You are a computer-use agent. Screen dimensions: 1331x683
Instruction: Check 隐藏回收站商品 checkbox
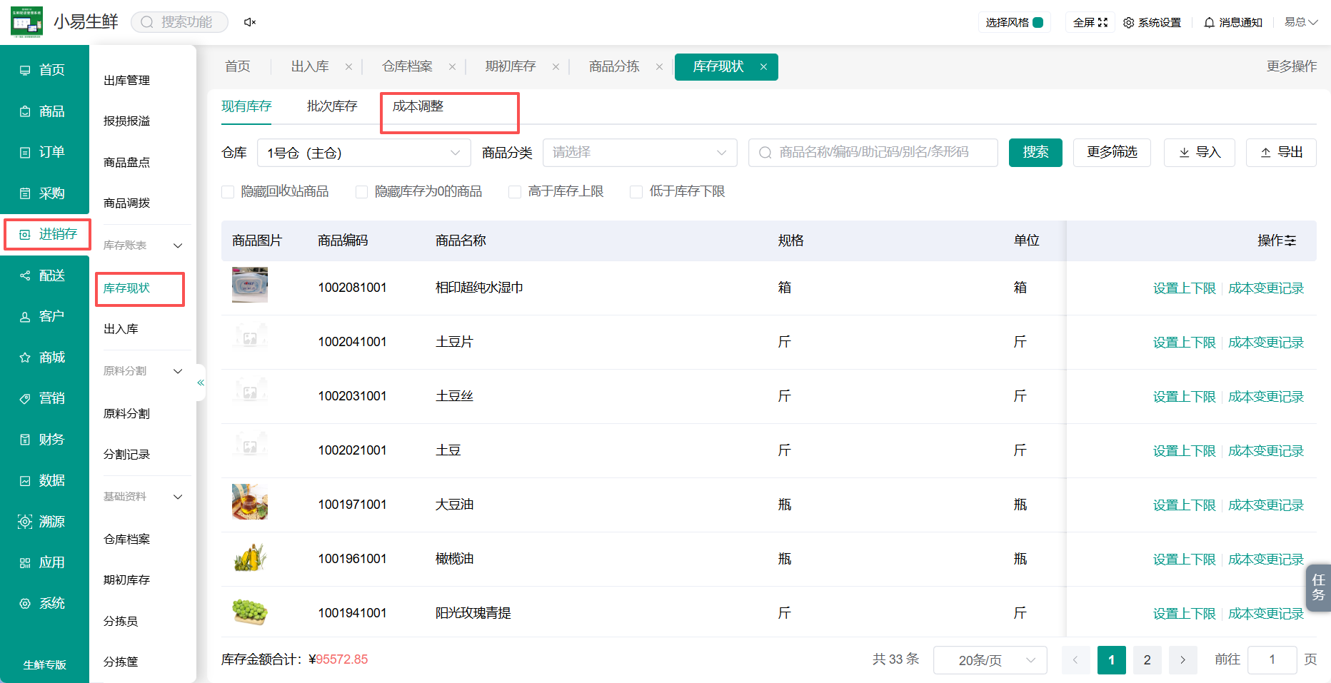[228, 192]
